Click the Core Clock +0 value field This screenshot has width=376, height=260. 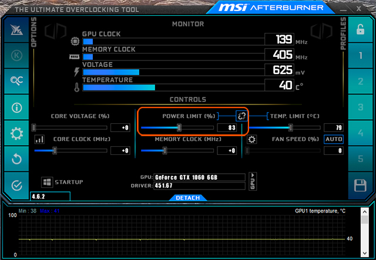point(120,150)
